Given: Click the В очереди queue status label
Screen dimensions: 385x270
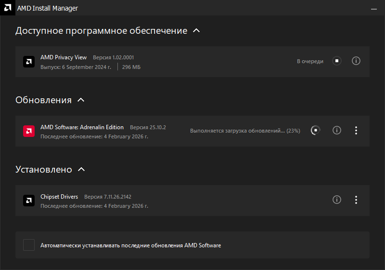Looking at the screenshot, I should 310,61.
